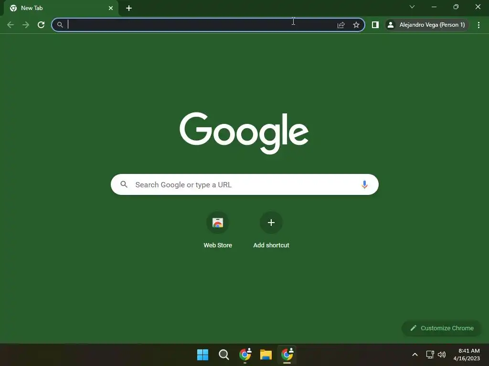Click the Google logo
The image size is (489, 366).
pos(244,133)
